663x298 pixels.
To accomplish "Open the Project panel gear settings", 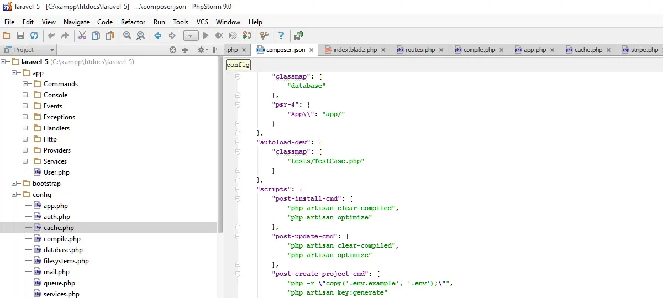I will [x=202, y=50].
